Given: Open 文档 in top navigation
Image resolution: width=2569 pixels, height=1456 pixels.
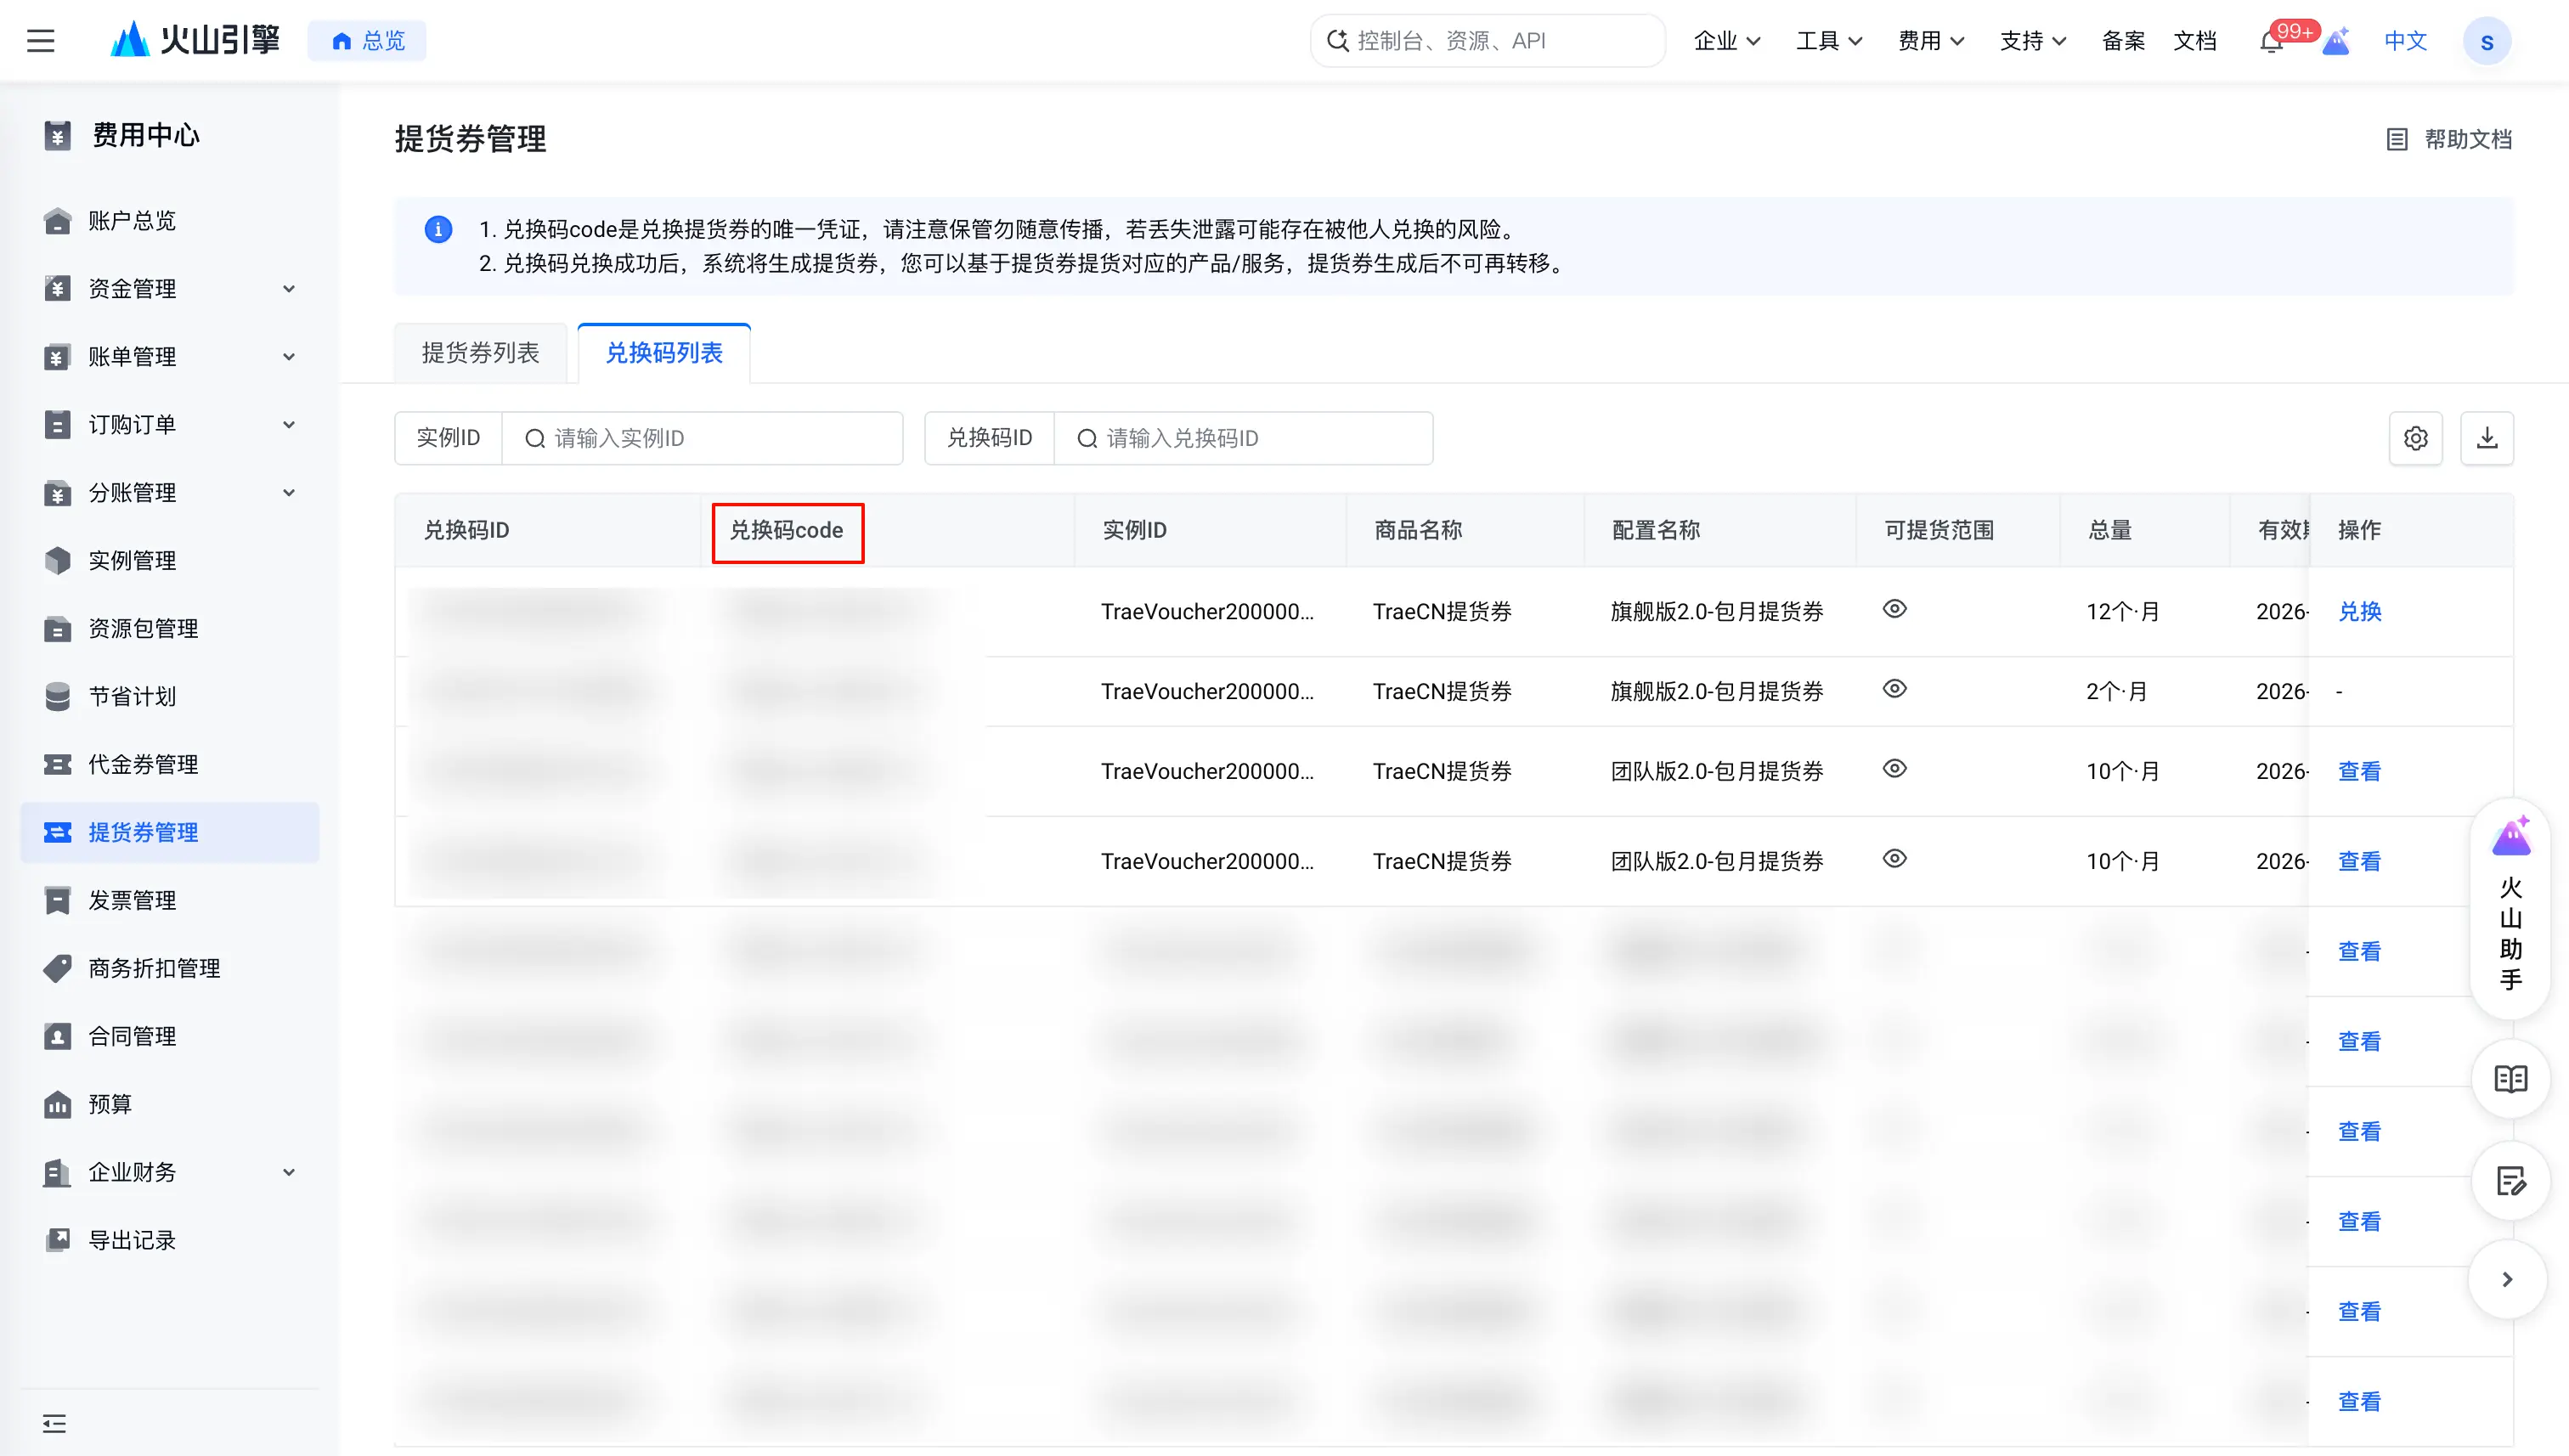Looking at the screenshot, I should [2195, 41].
